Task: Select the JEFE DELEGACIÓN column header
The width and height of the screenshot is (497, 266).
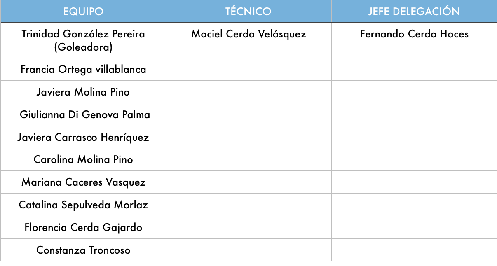Action: click(x=414, y=11)
